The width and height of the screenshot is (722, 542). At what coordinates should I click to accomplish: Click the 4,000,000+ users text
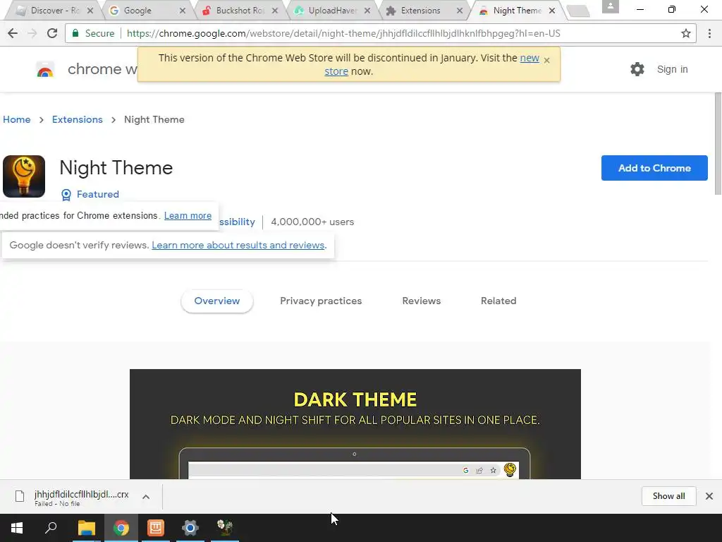click(312, 222)
